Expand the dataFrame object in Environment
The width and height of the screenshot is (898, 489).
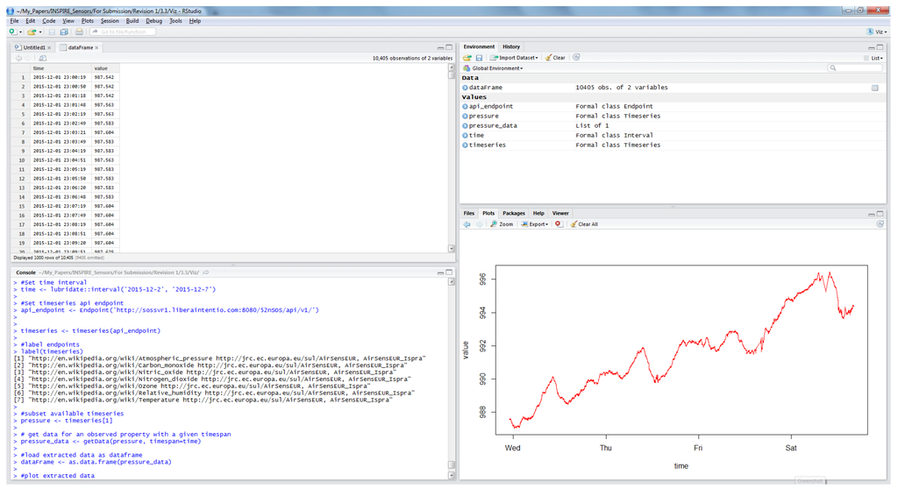[465, 88]
